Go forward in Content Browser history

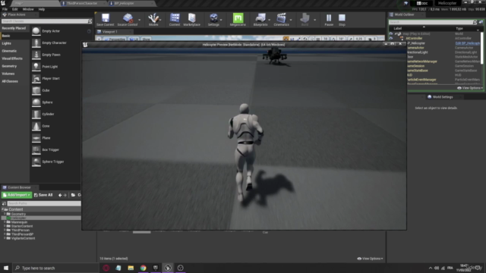pyautogui.click(x=65, y=195)
